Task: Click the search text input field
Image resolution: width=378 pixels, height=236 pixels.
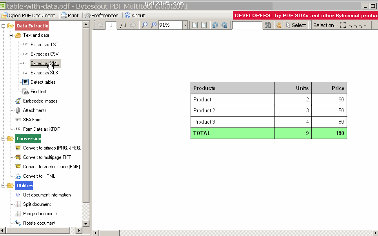Action: coord(247,25)
